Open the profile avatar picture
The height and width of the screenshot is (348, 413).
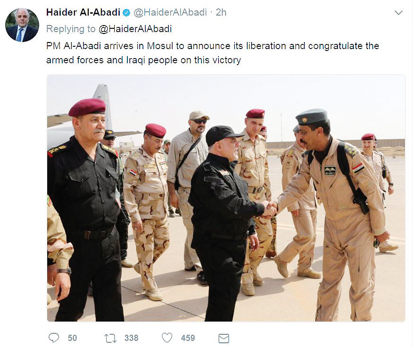point(22,25)
